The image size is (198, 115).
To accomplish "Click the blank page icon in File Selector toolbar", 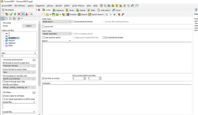I will coord(3,14).
